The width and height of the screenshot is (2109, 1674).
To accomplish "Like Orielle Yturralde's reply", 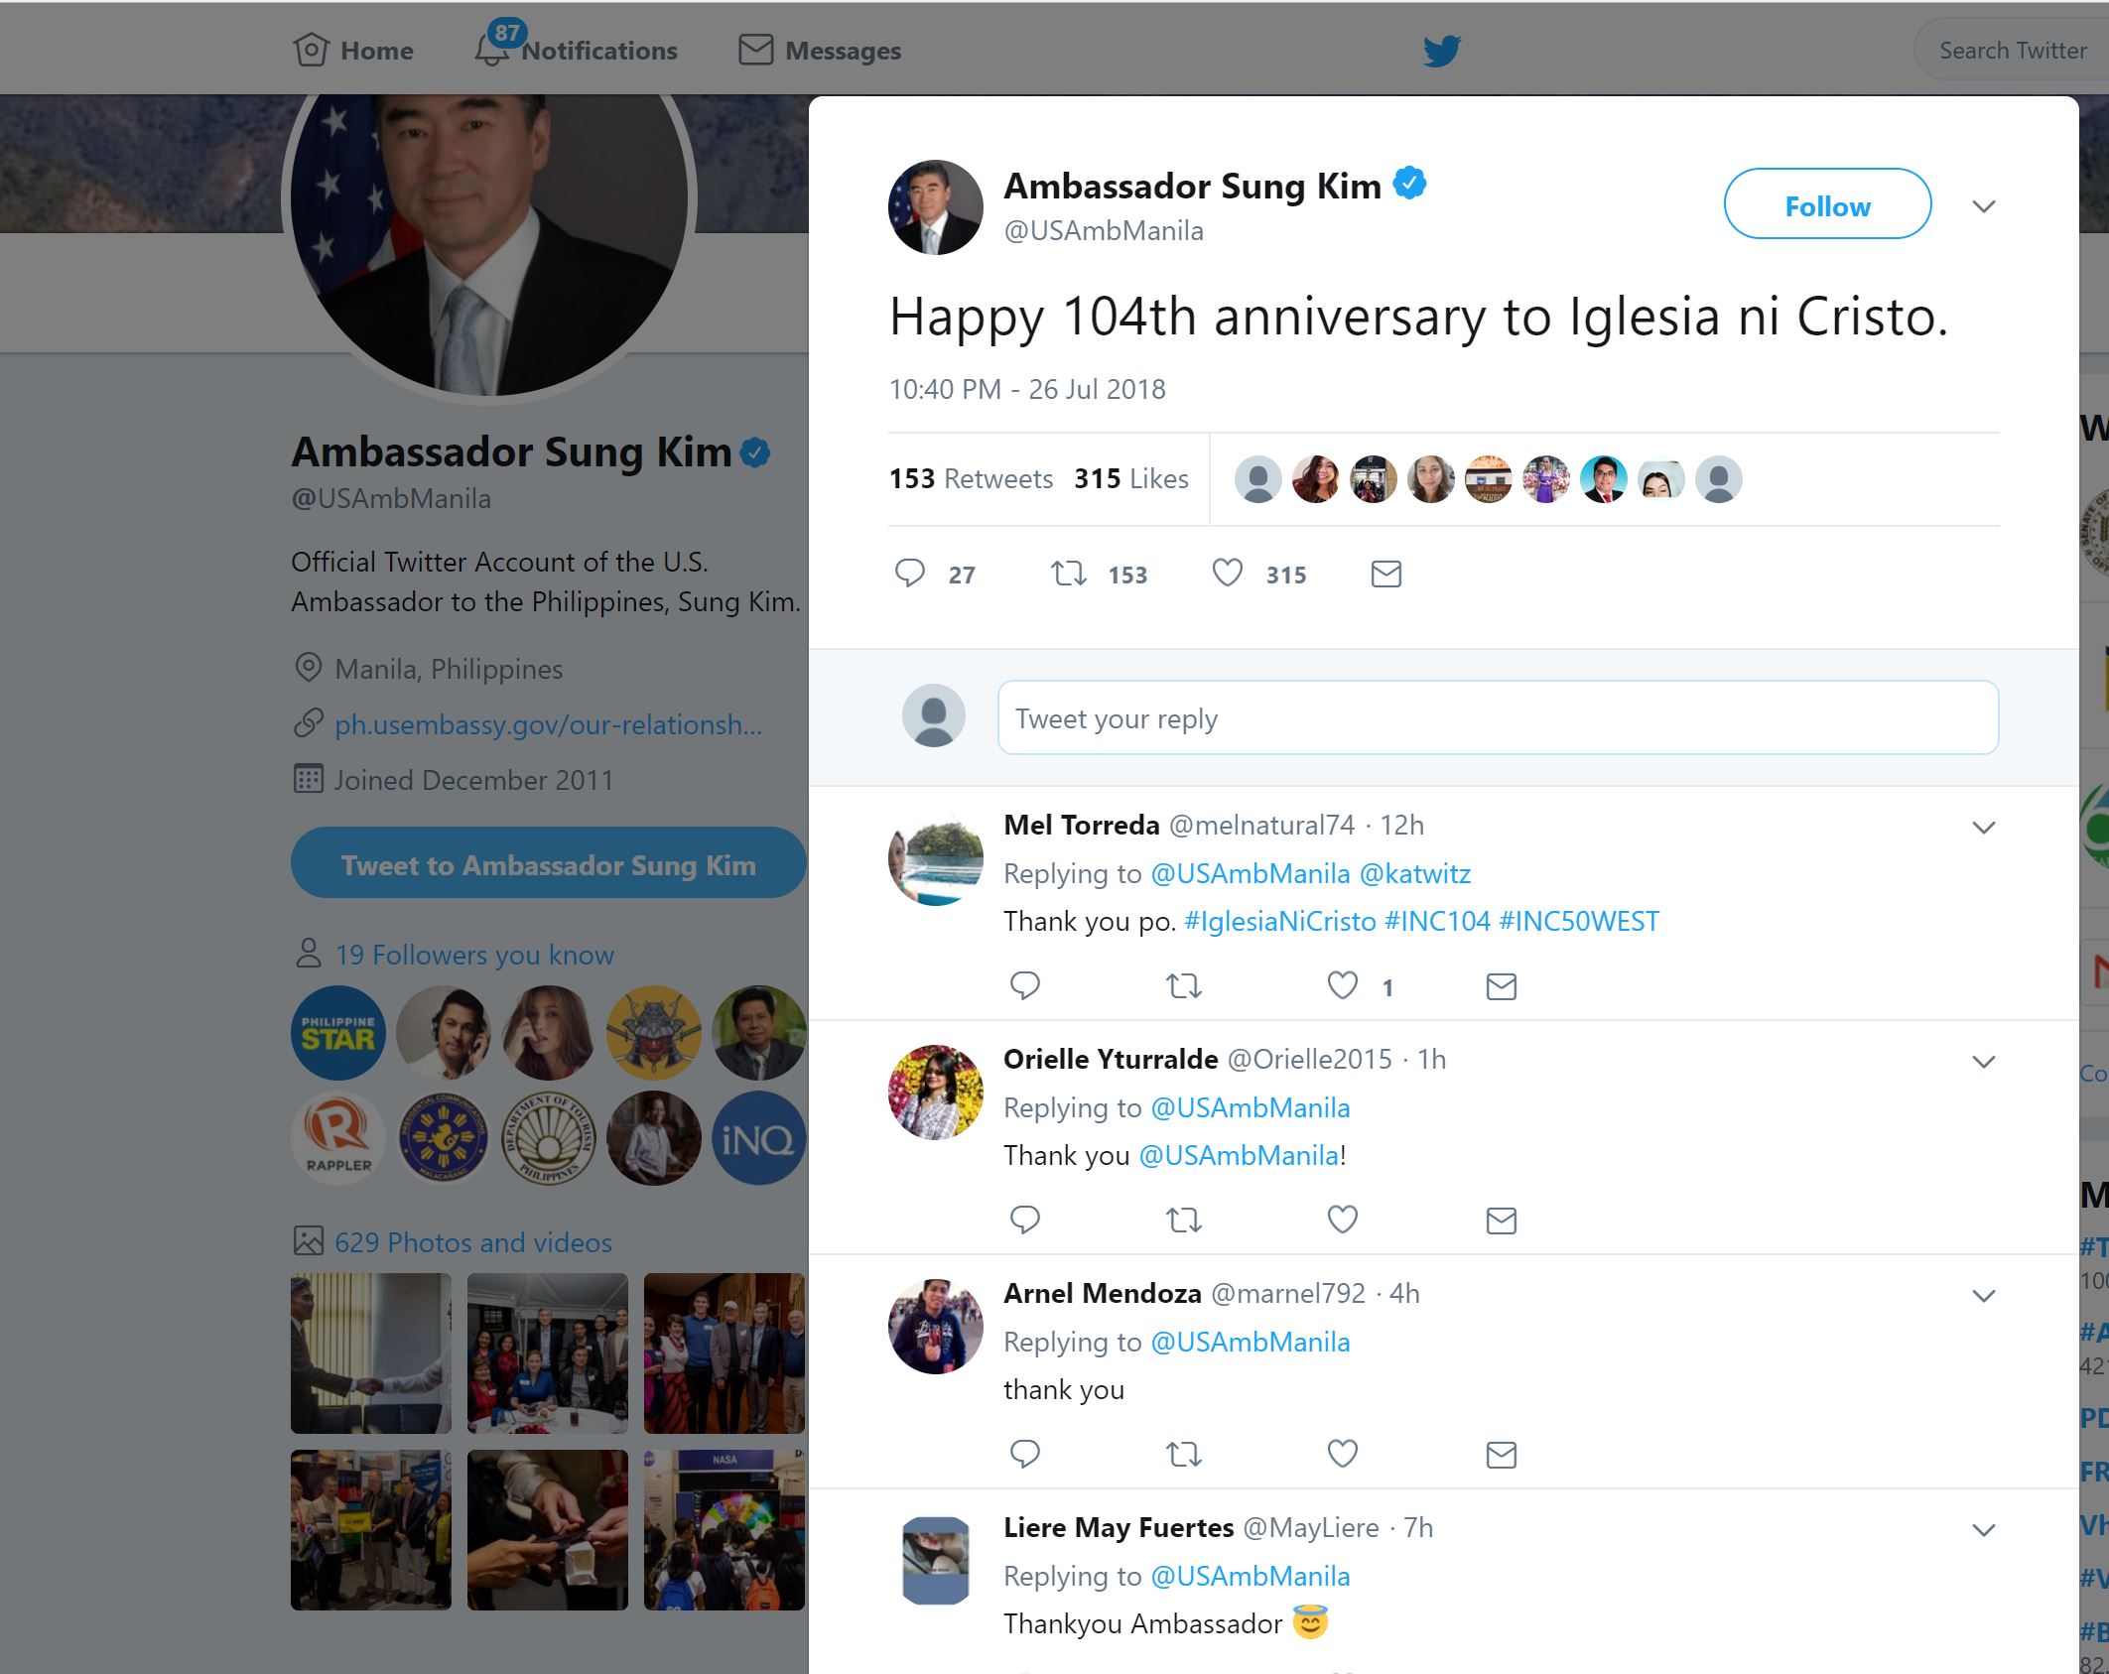I will click(1342, 1220).
